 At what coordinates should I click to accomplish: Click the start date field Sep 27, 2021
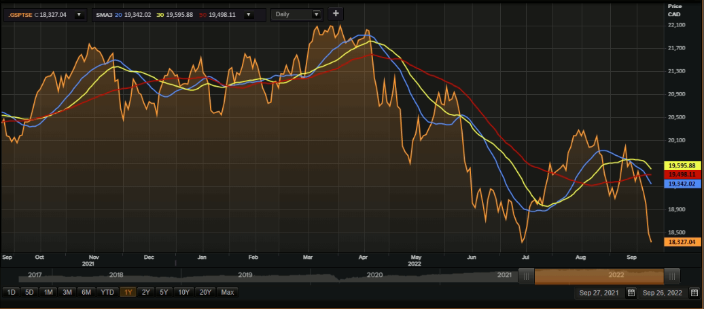point(600,293)
